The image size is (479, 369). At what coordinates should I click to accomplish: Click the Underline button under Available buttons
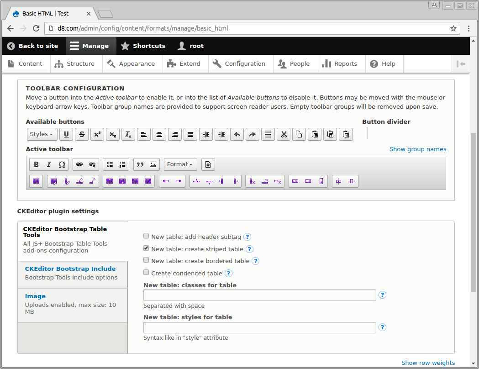click(66, 134)
